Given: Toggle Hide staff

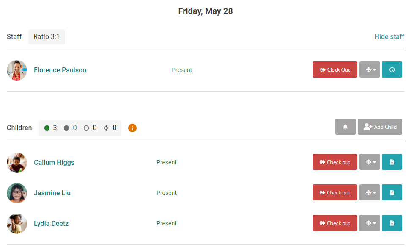Looking at the screenshot, I should [389, 36].
